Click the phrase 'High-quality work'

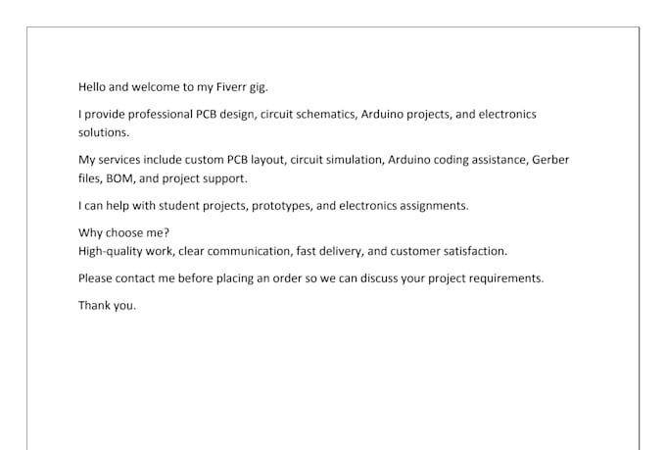[126, 251]
